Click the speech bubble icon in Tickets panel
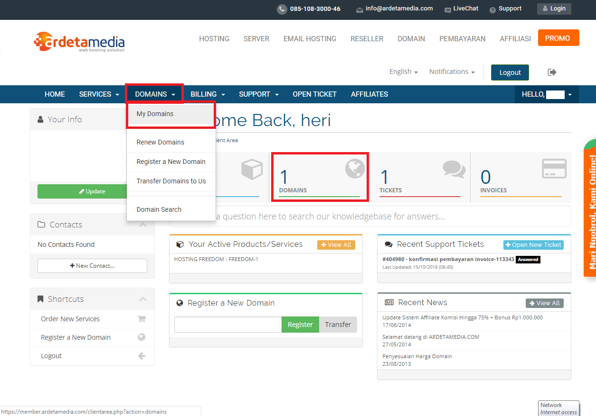The image size is (596, 416). pos(454,168)
